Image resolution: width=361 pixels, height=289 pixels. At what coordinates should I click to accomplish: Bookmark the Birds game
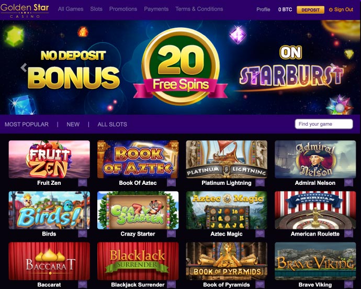[83, 234]
